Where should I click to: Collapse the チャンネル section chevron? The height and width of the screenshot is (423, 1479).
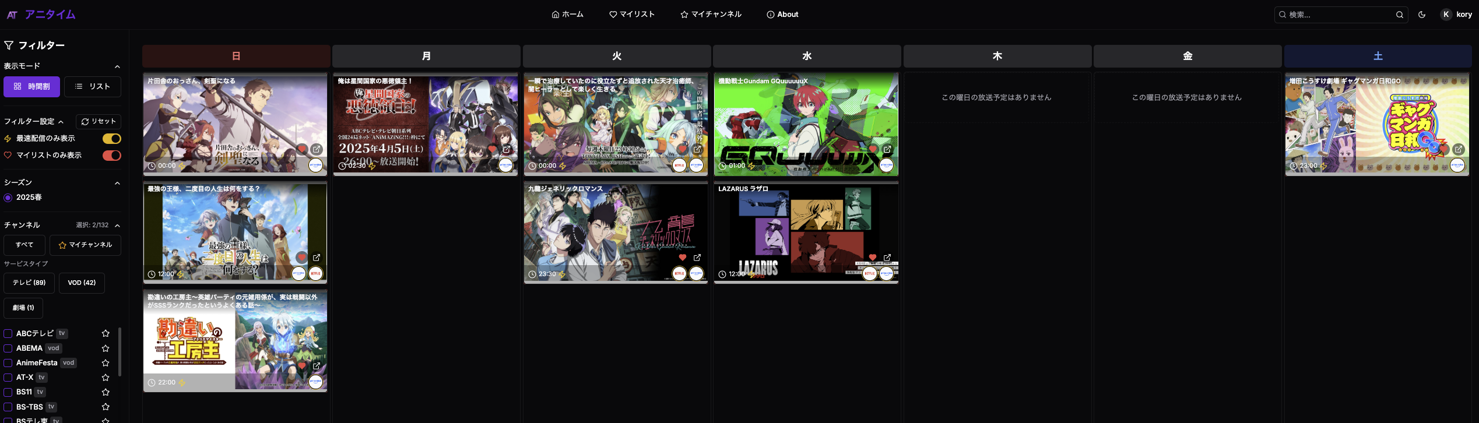point(117,225)
